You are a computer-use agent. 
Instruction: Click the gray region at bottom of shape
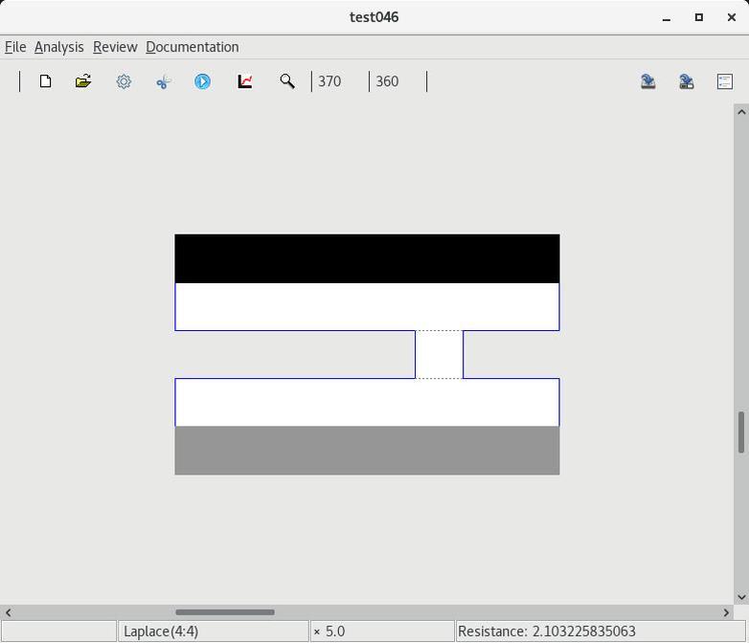coord(367,451)
